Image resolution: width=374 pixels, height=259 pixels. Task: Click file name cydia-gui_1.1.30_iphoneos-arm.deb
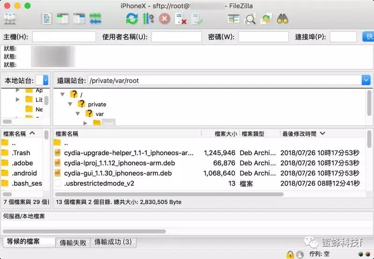118,173
